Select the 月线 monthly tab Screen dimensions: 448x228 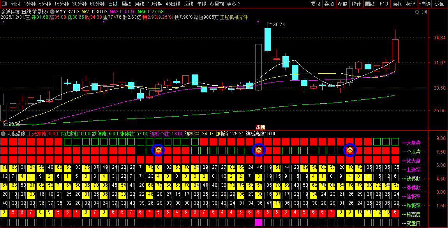click(x=139, y=4)
